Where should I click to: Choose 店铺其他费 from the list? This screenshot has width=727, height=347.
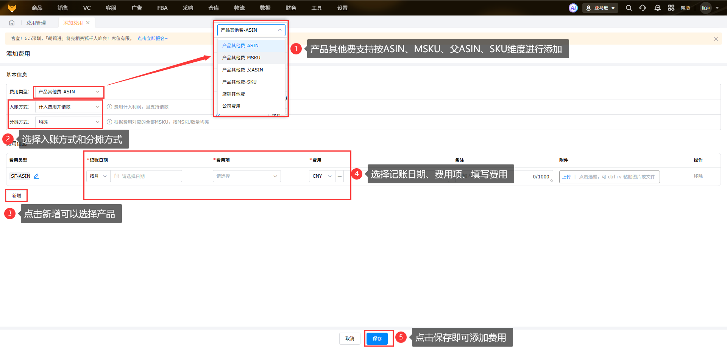coord(251,94)
